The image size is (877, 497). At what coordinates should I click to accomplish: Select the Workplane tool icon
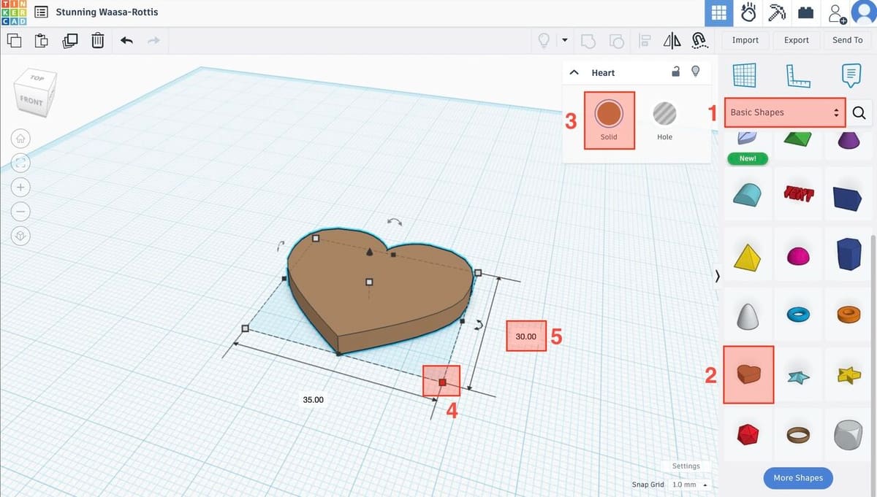pos(744,74)
